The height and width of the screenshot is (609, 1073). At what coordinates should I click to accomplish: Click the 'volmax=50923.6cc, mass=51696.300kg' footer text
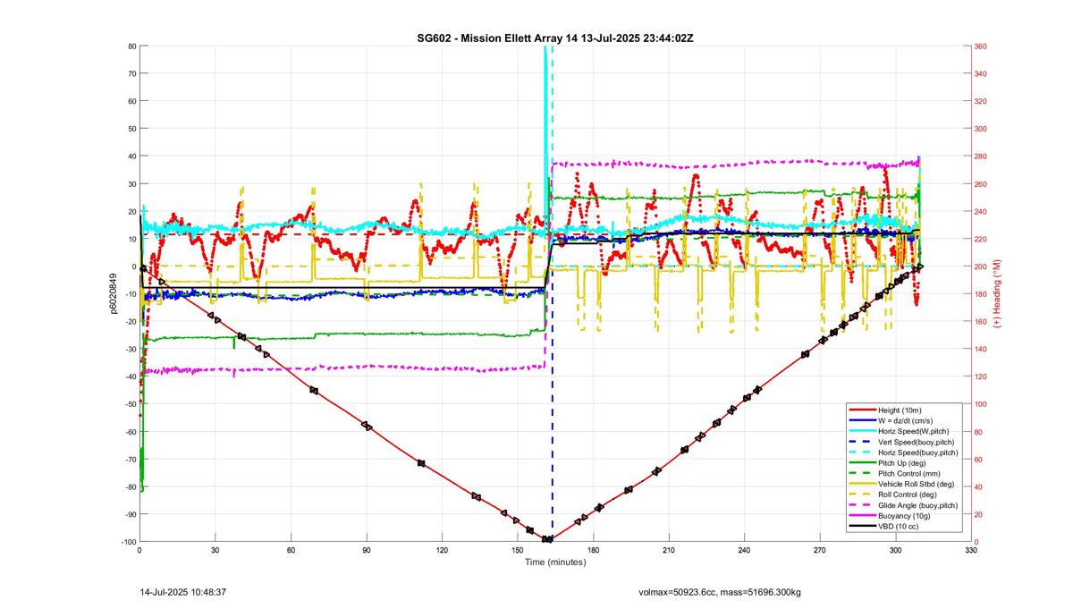[720, 592]
